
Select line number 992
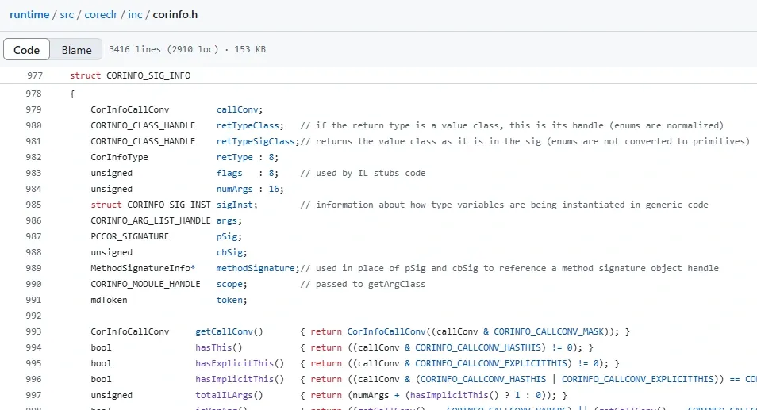34,316
